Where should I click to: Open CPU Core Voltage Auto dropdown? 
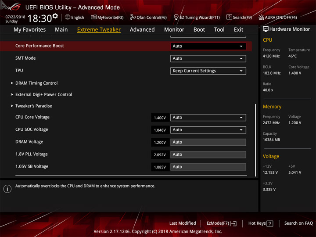pos(208,118)
